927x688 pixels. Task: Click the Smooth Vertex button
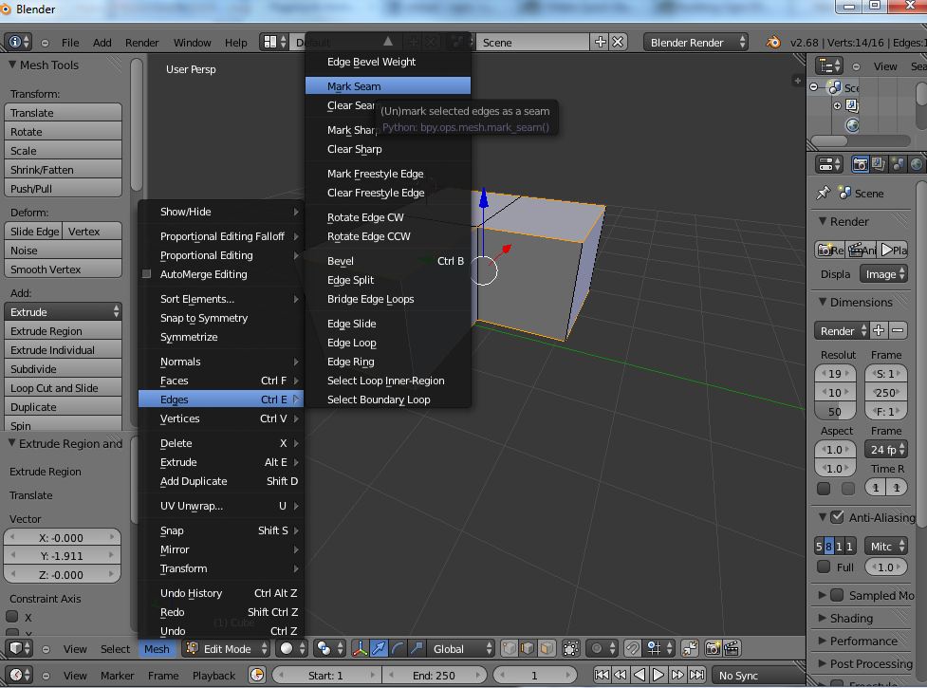[x=64, y=270]
